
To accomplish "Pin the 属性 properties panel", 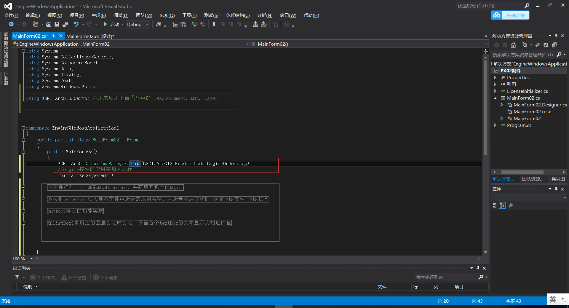I will tap(556, 189).
